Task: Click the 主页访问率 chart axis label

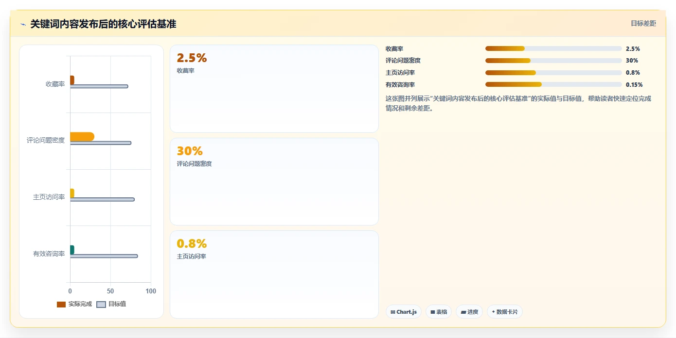Action: (49, 197)
